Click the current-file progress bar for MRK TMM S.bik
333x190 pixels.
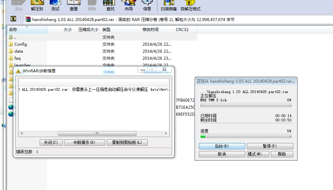(246, 105)
